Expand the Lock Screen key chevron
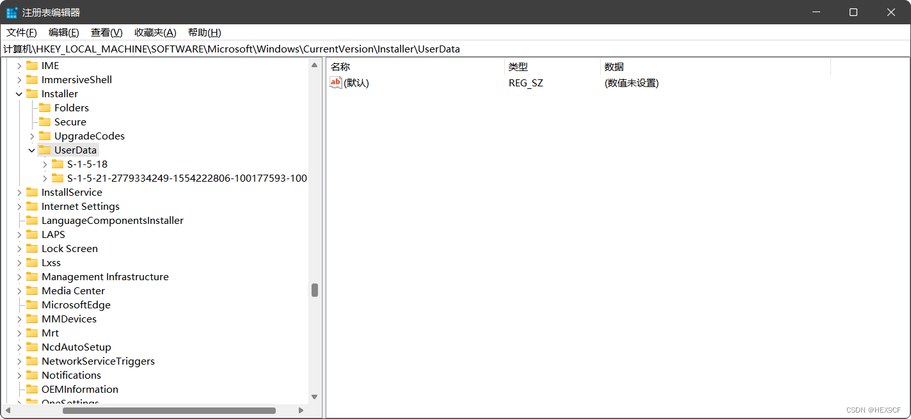The width and height of the screenshot is (911, 419). 19,249
